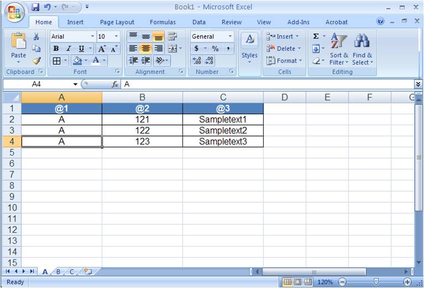The image size is (424, 288).
Task: Toggle Underline formatting
Action: [x=81, y=49]
